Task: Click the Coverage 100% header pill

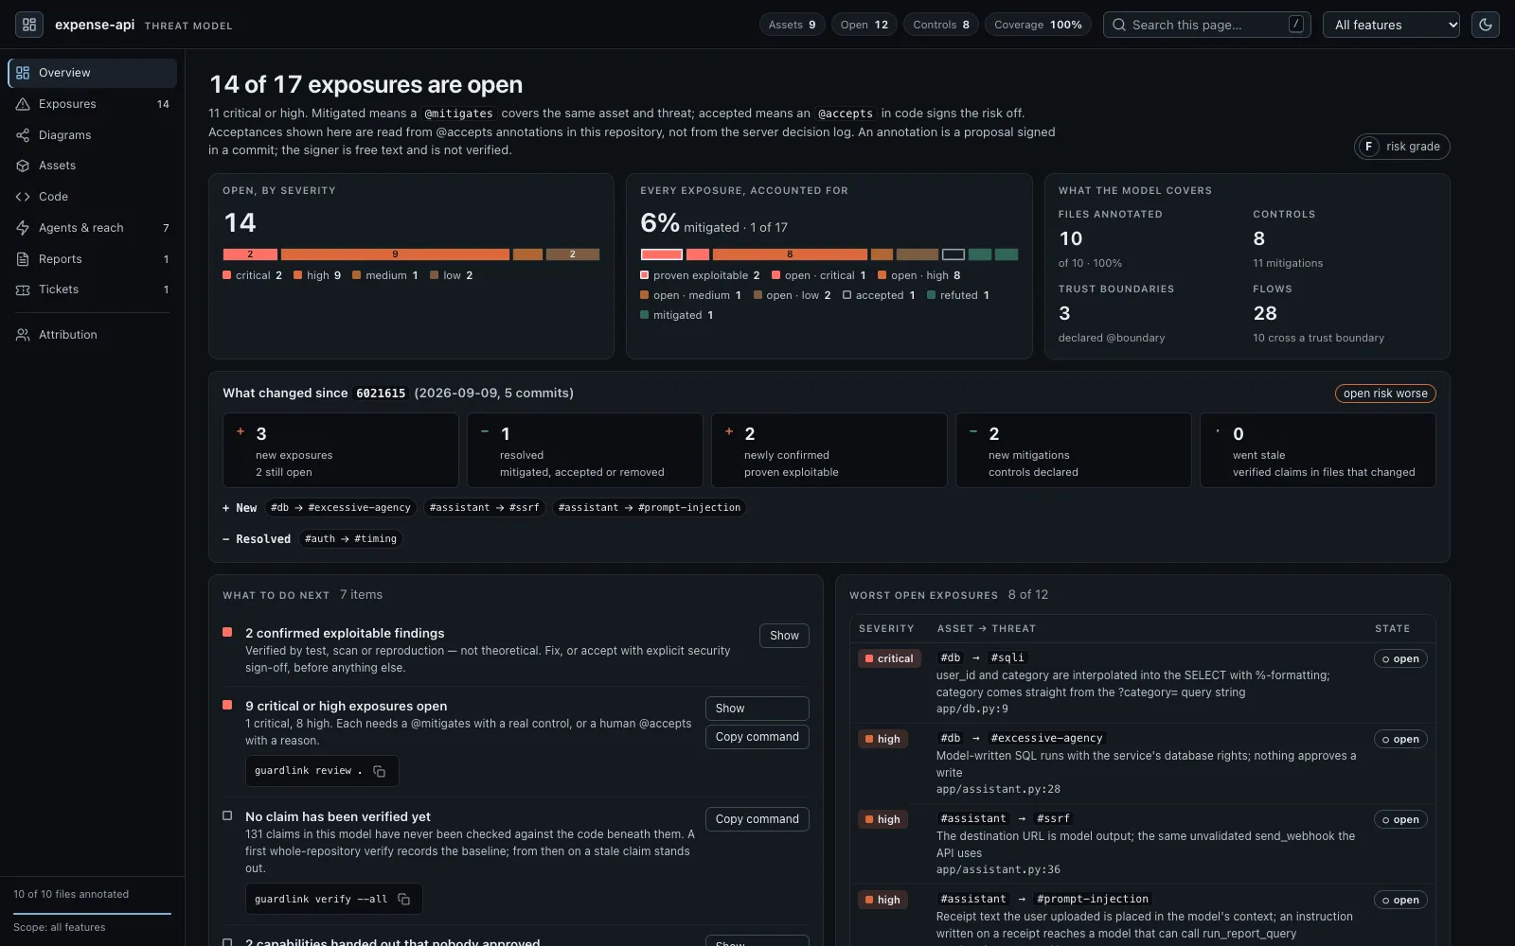Action: (x=1038, y=25)
